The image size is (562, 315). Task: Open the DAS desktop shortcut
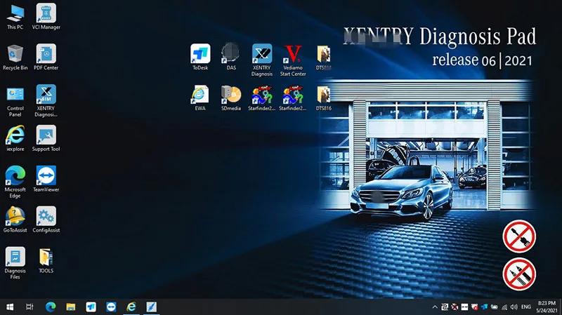tap(231, 57)
